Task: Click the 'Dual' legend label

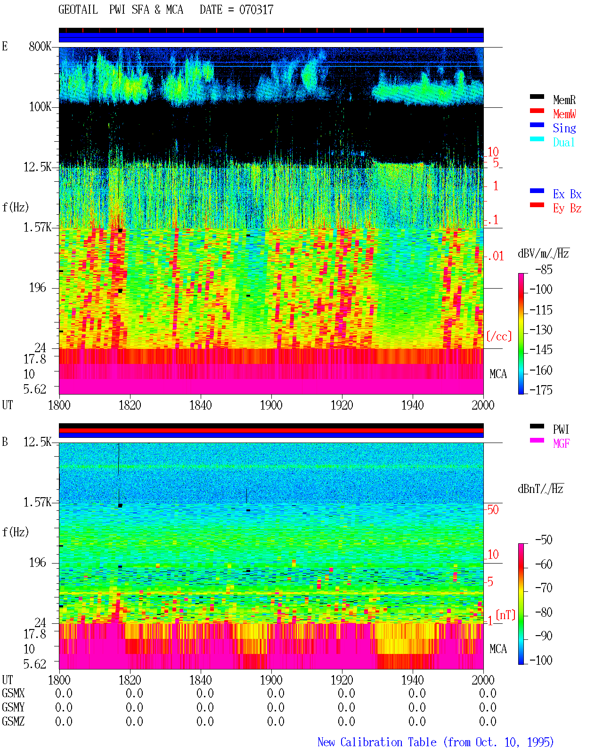Action: tap(564, 142)
